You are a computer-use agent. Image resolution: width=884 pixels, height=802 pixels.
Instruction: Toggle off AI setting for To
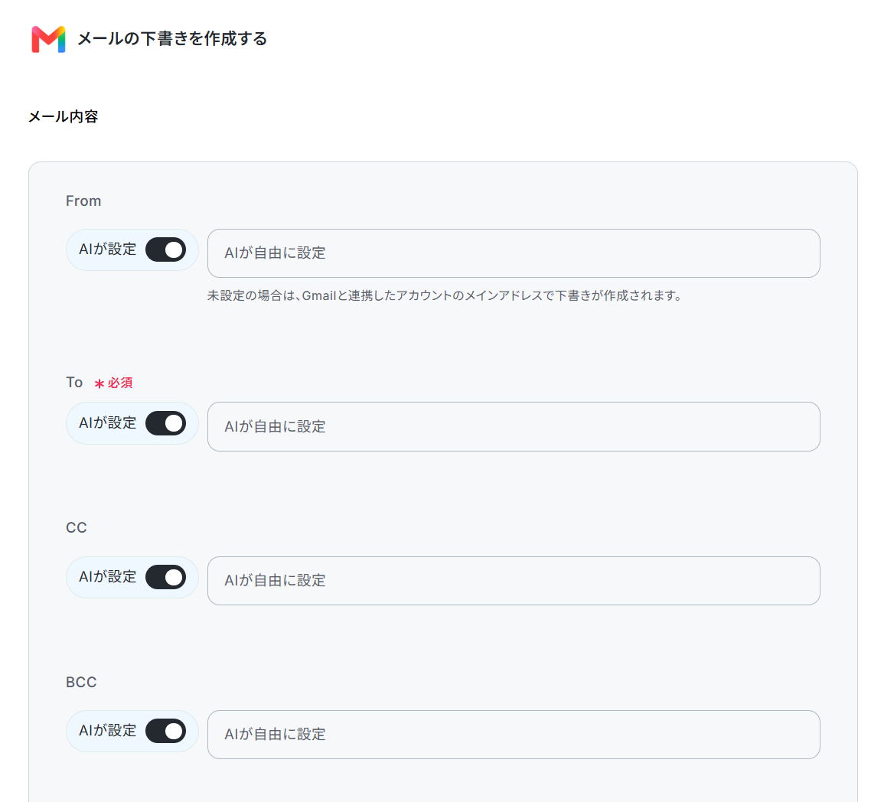[x=166, y=423]
